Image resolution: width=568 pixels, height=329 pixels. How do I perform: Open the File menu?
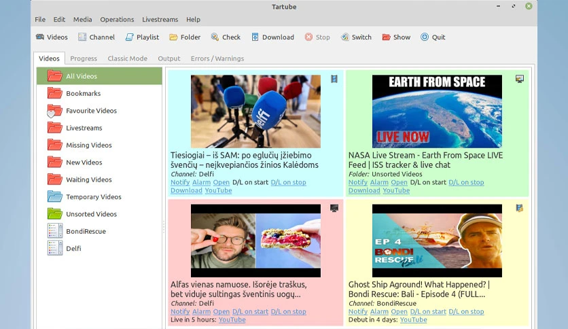tap(40, 20)
